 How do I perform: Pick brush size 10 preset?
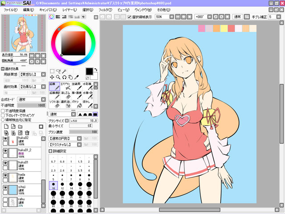coord(53,185)
